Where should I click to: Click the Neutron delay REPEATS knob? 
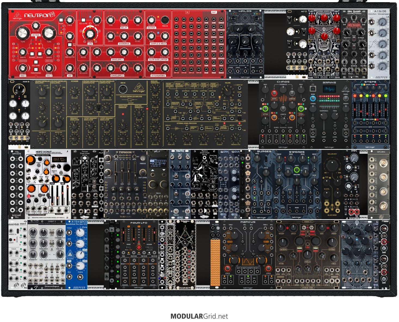pyautogui.click(x=124, y=20)
